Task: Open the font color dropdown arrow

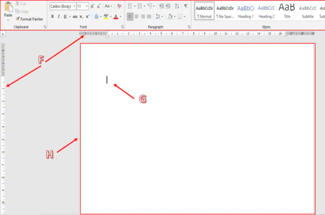Action: tap(121, 17)
